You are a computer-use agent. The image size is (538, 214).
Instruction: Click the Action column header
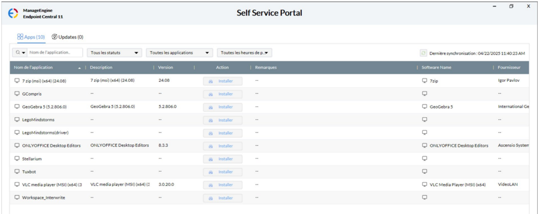coord(222,67)
